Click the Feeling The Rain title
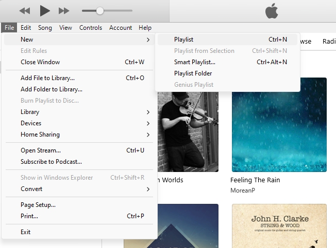The width and height of the screenshot is (336, 248). tap(255, 180)
